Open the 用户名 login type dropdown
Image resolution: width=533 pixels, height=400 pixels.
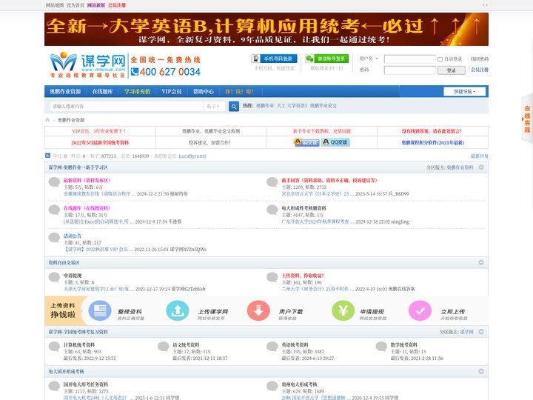click(x=369, y=59)
